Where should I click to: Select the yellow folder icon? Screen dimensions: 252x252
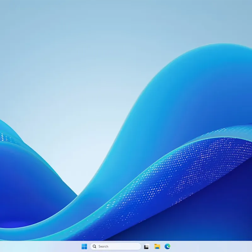click(x=157, y=246)
